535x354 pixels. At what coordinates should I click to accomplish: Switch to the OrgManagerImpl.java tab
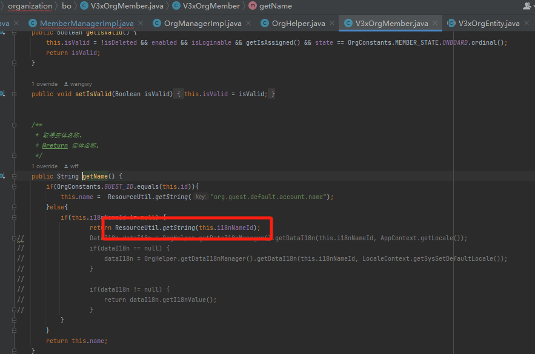[202, 24]
